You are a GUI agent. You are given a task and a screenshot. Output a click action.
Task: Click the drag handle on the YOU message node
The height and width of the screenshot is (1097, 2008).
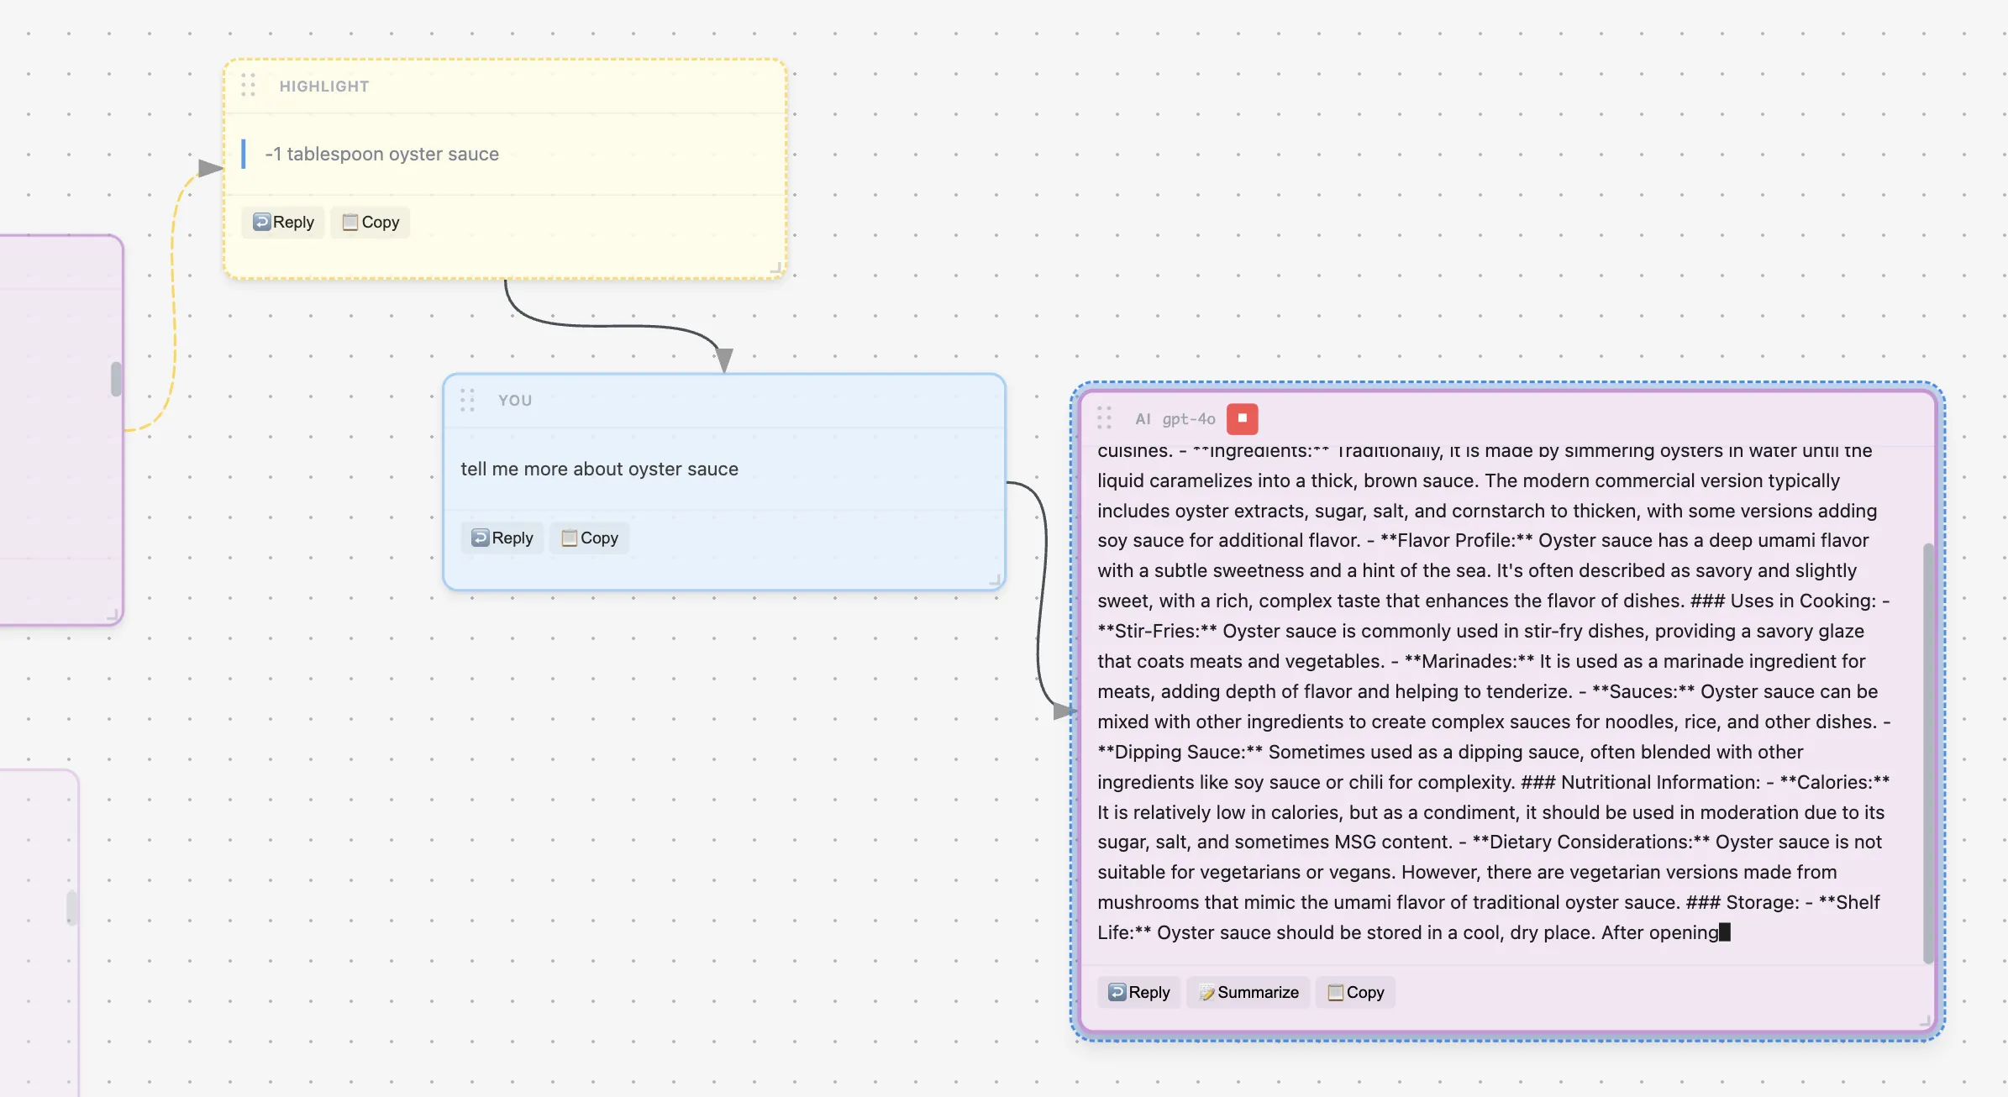point(468,401)
